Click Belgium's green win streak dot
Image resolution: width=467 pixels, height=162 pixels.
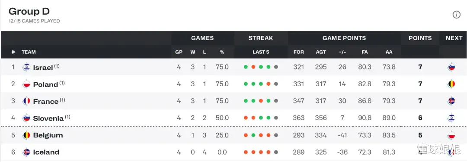click(253, 135)
